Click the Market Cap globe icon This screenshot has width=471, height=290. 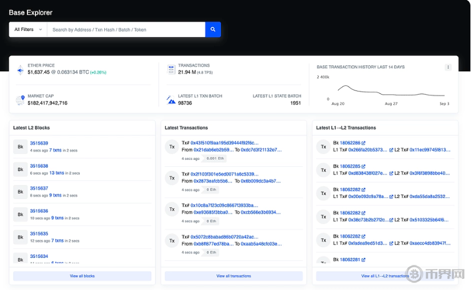[20, 100]
